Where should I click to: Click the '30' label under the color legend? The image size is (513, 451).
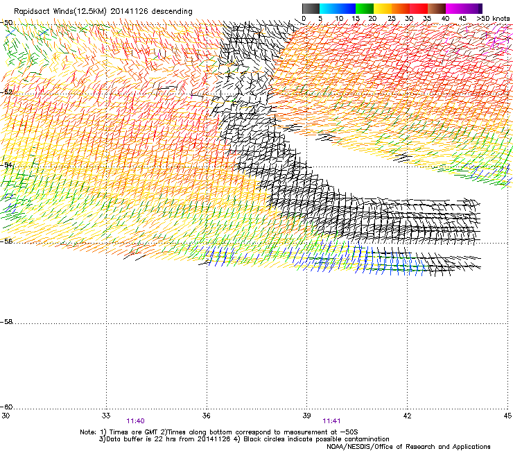[409, 19]
